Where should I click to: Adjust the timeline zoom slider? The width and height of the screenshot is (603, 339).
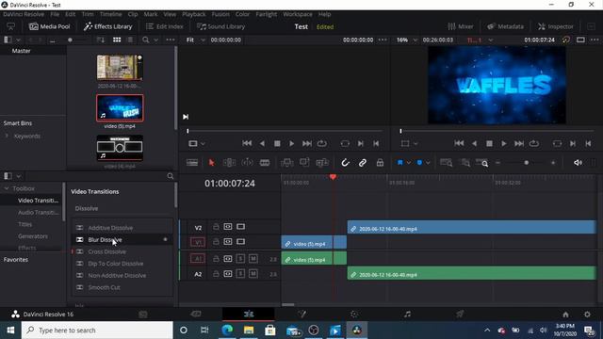point(526,163)
